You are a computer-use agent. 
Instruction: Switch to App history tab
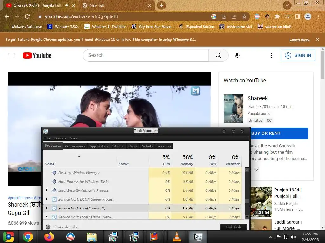(x=99, y=146)
